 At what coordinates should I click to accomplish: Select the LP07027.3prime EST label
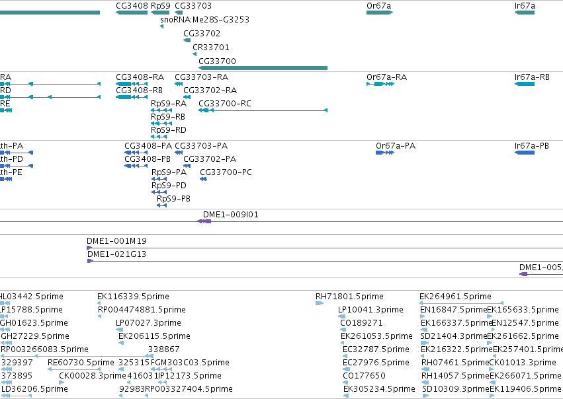[x=148, y=323]
